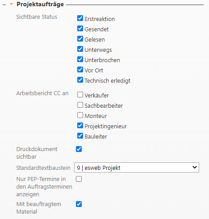This screenshot has width=209, height=219.
Task: Click the dash left of Projektaufträge header
Action: pyautogui.click(x=4, y=5)
